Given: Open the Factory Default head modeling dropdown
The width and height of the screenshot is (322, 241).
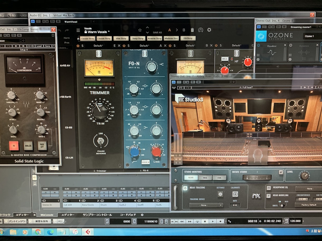Looking at the screenshot, I should coord(308,205).
